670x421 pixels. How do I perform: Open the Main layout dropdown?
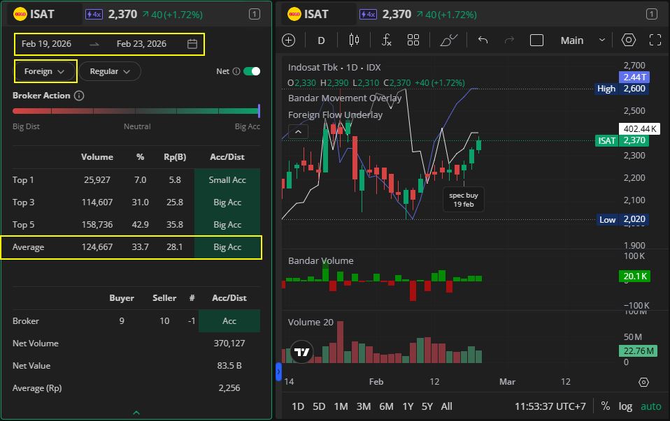tap(583, 40)
